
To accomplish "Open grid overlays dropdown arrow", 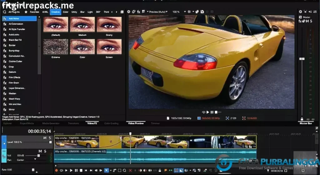I will pos(193,12).
